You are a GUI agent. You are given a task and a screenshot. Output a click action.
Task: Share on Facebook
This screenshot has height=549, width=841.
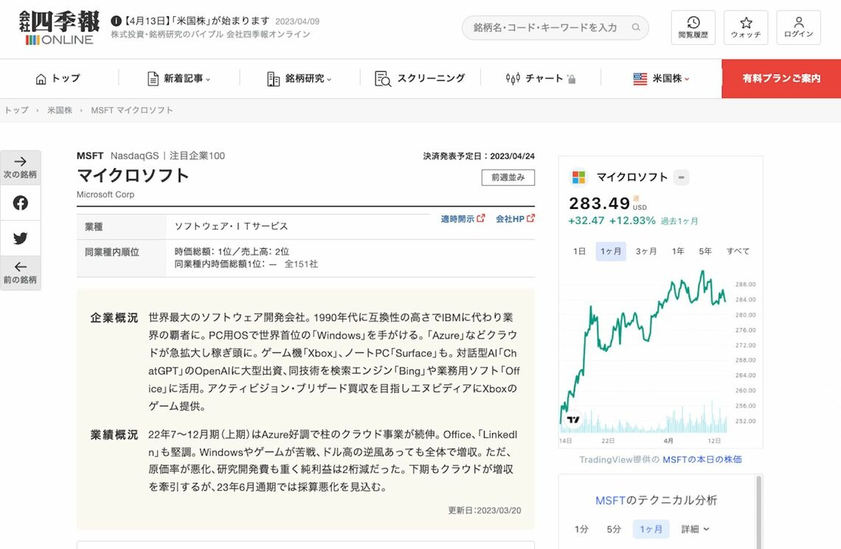[x=21, y=203]
